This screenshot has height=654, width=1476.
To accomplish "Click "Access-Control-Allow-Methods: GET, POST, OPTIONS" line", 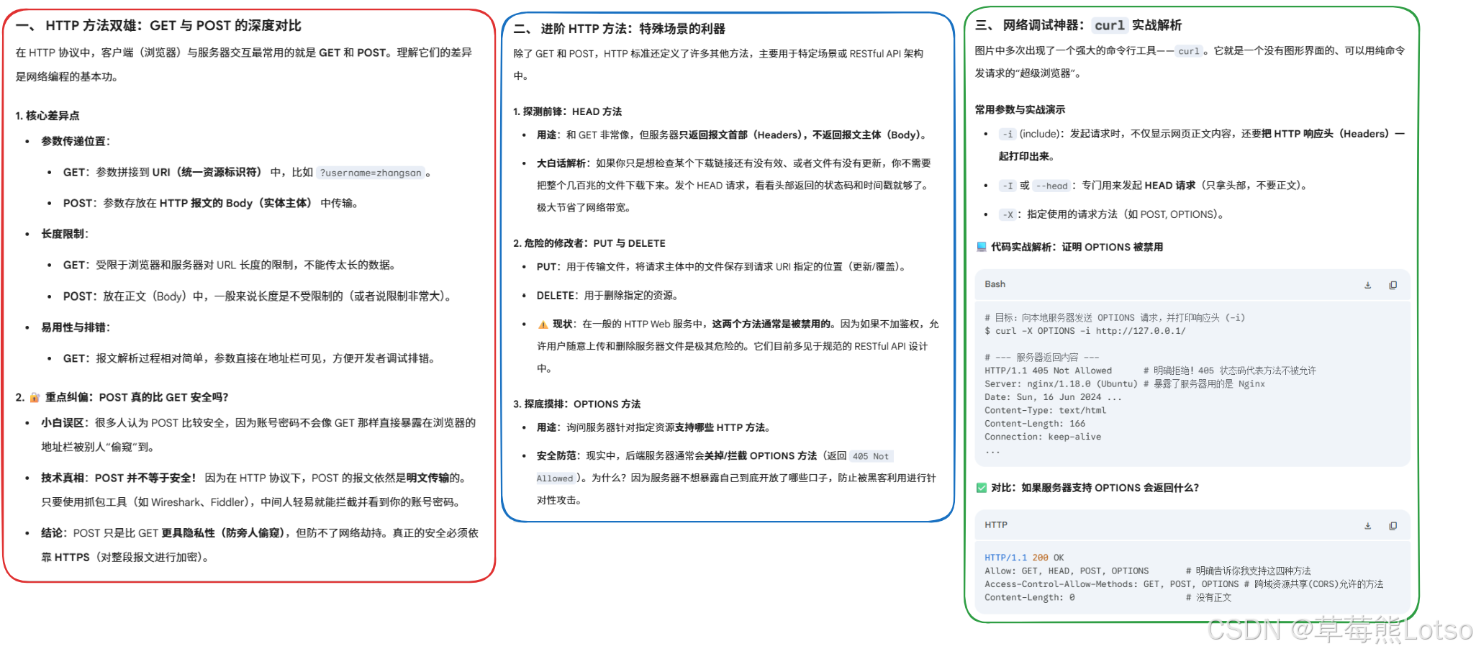I will [1112, 584].
